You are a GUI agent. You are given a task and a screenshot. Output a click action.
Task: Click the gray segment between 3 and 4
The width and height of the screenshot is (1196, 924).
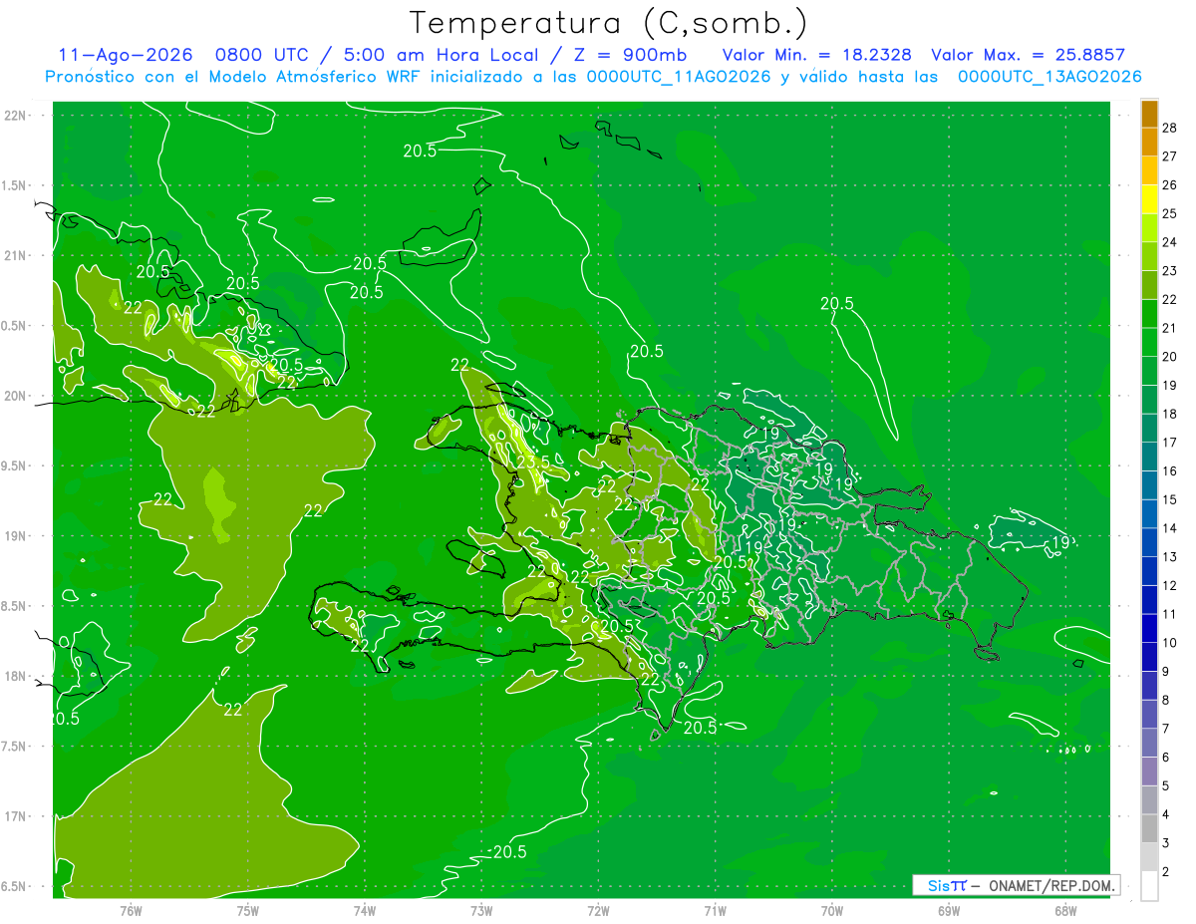click(x=1149, y=829)
